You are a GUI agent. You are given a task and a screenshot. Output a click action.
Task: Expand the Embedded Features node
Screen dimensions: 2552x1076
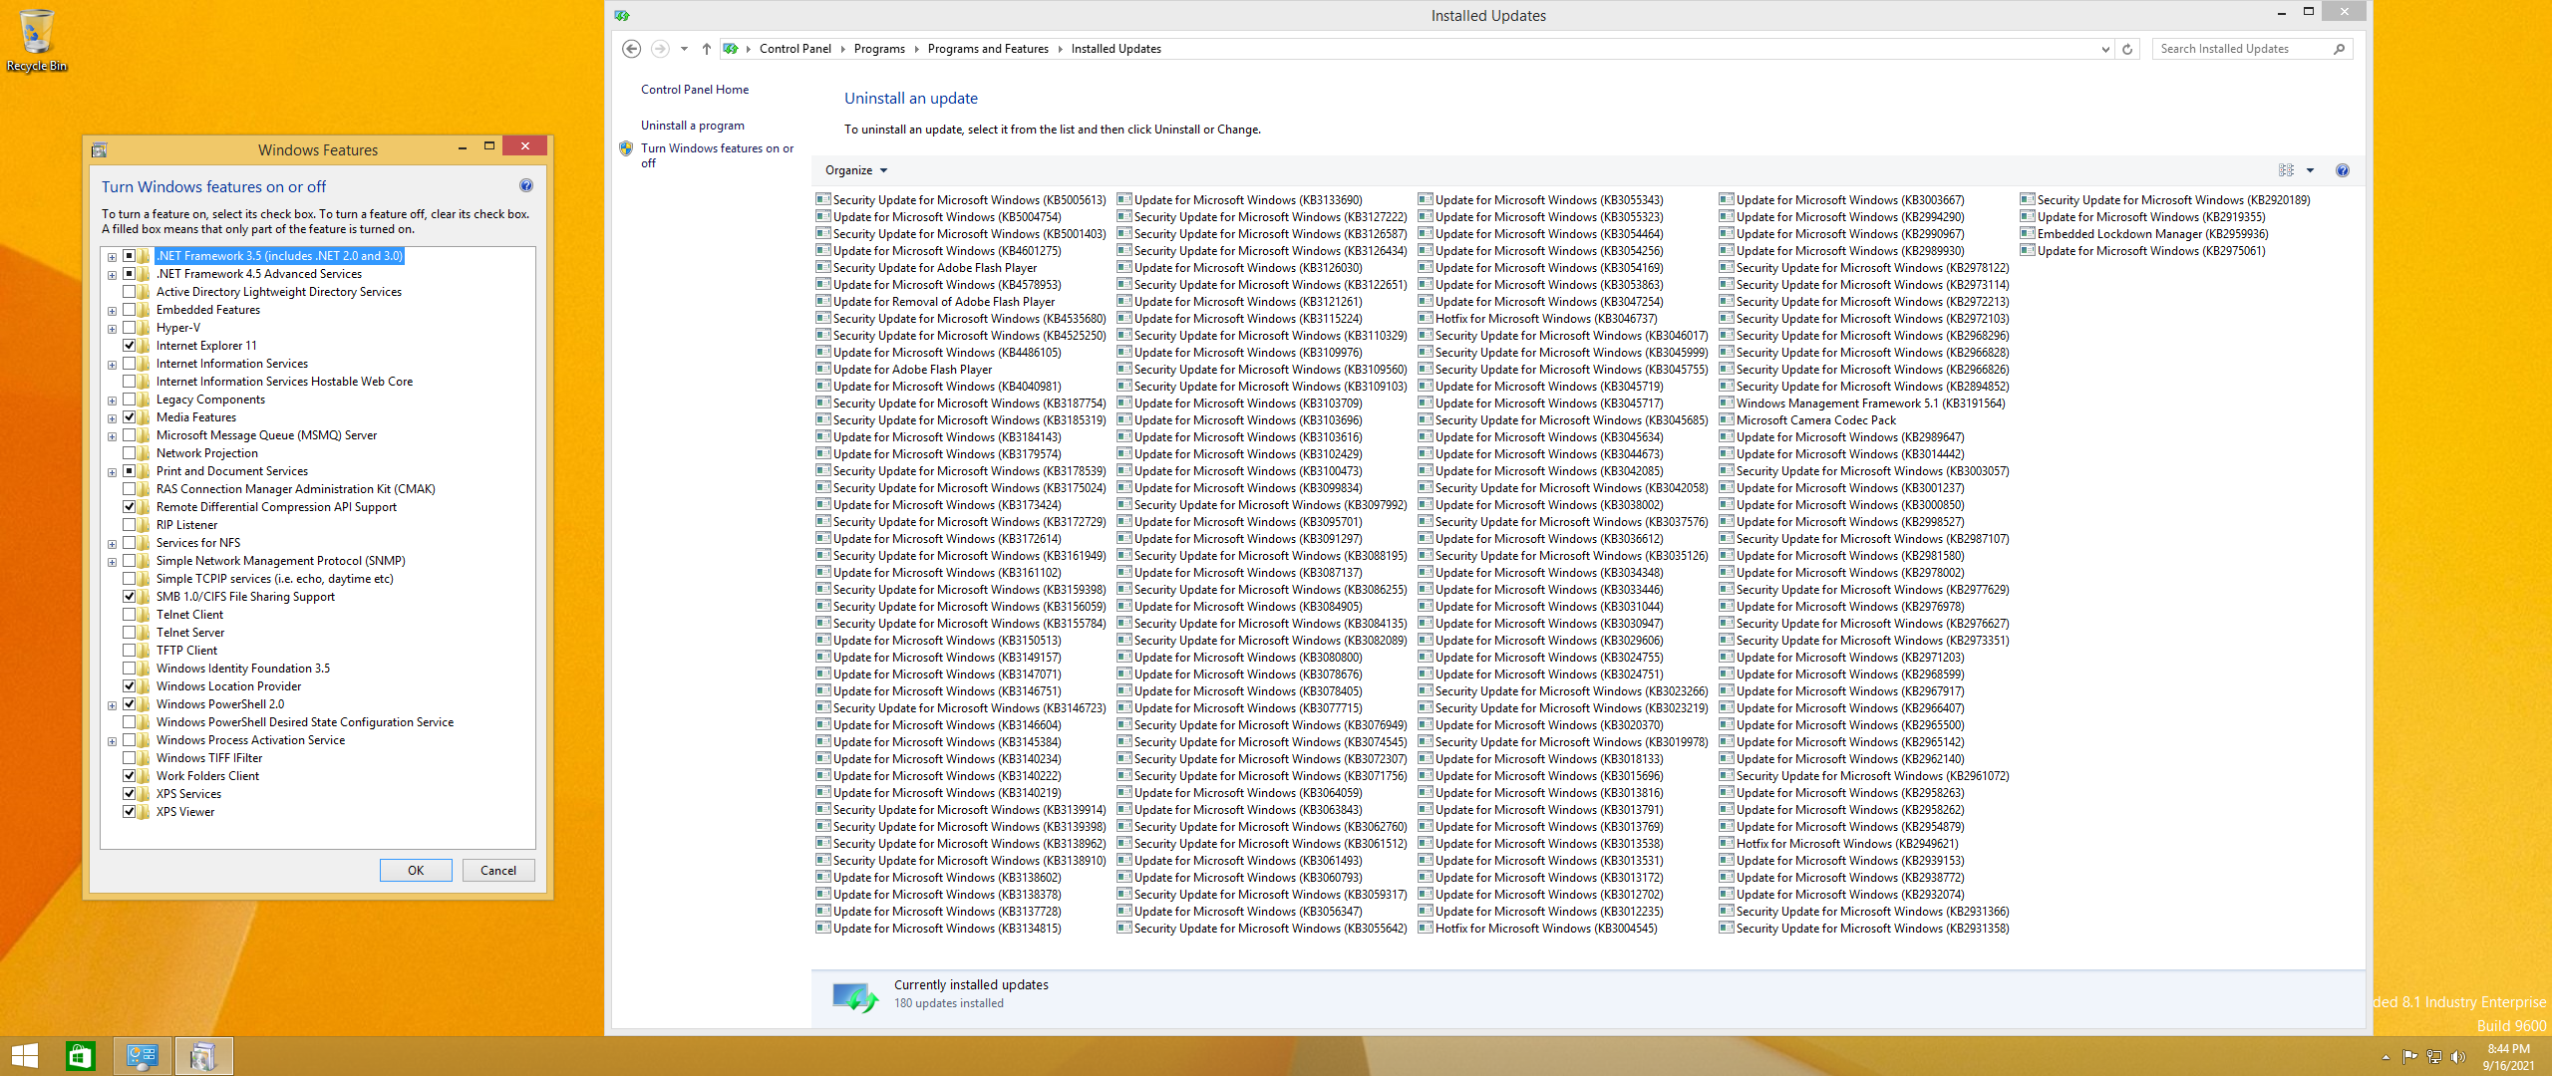(x=112, y=311)
